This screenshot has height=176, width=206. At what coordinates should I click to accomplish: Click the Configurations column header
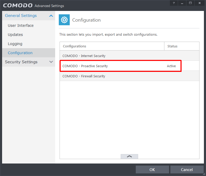click(x=112, y=46)
